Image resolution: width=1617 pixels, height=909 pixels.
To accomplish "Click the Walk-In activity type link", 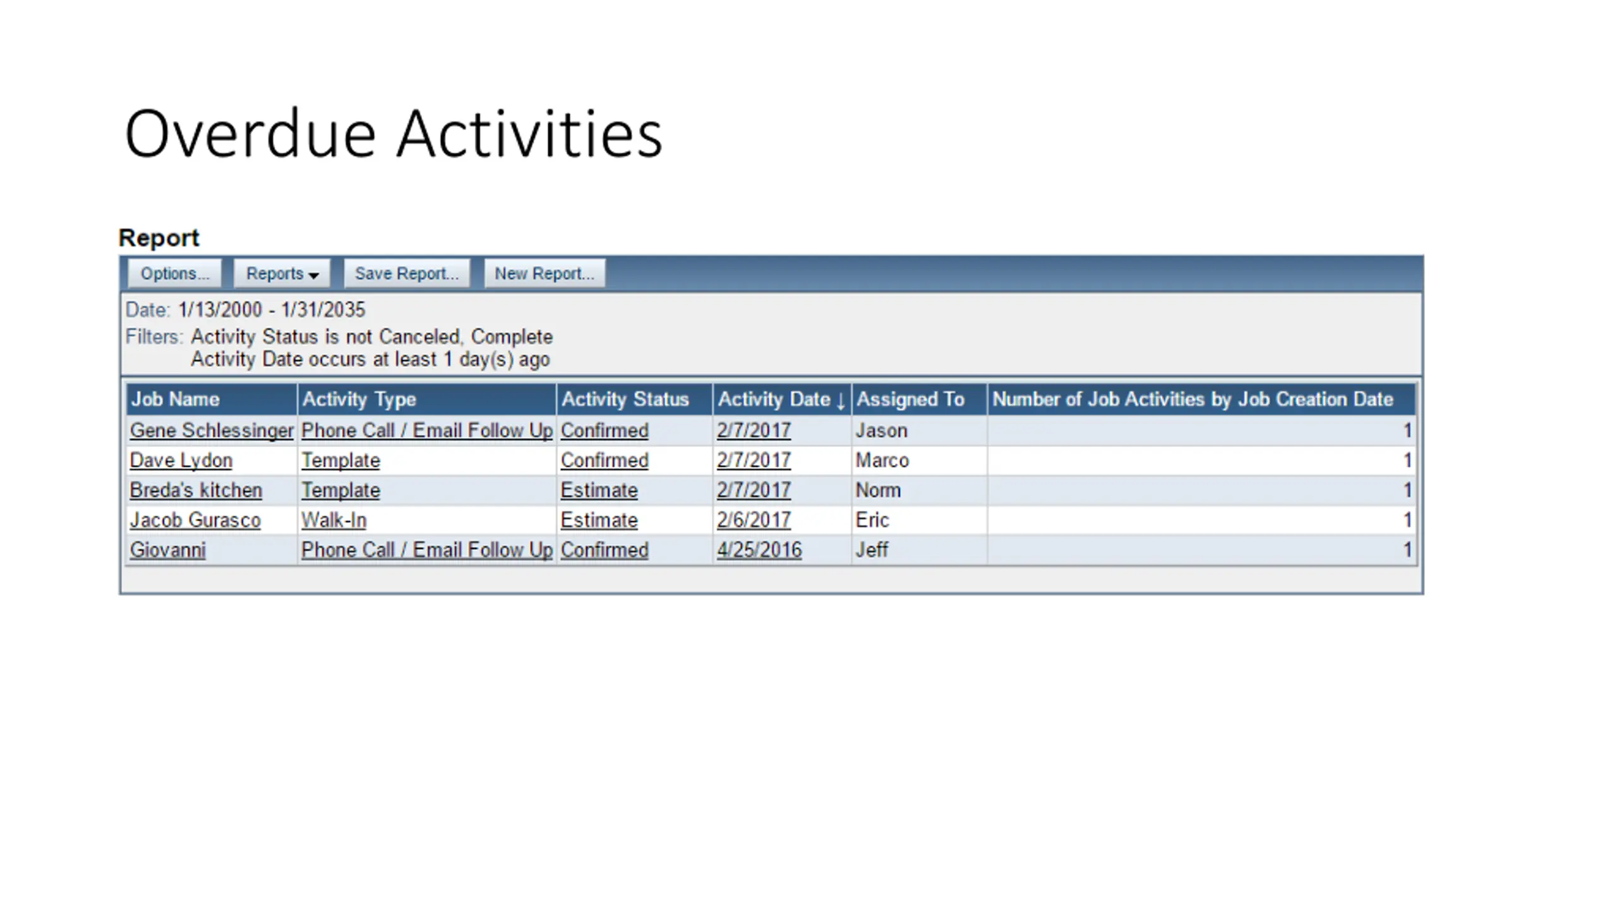I will coord(334,520).
